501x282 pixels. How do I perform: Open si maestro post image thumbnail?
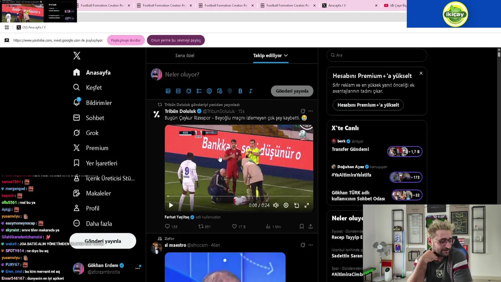(x=225, y=267)
